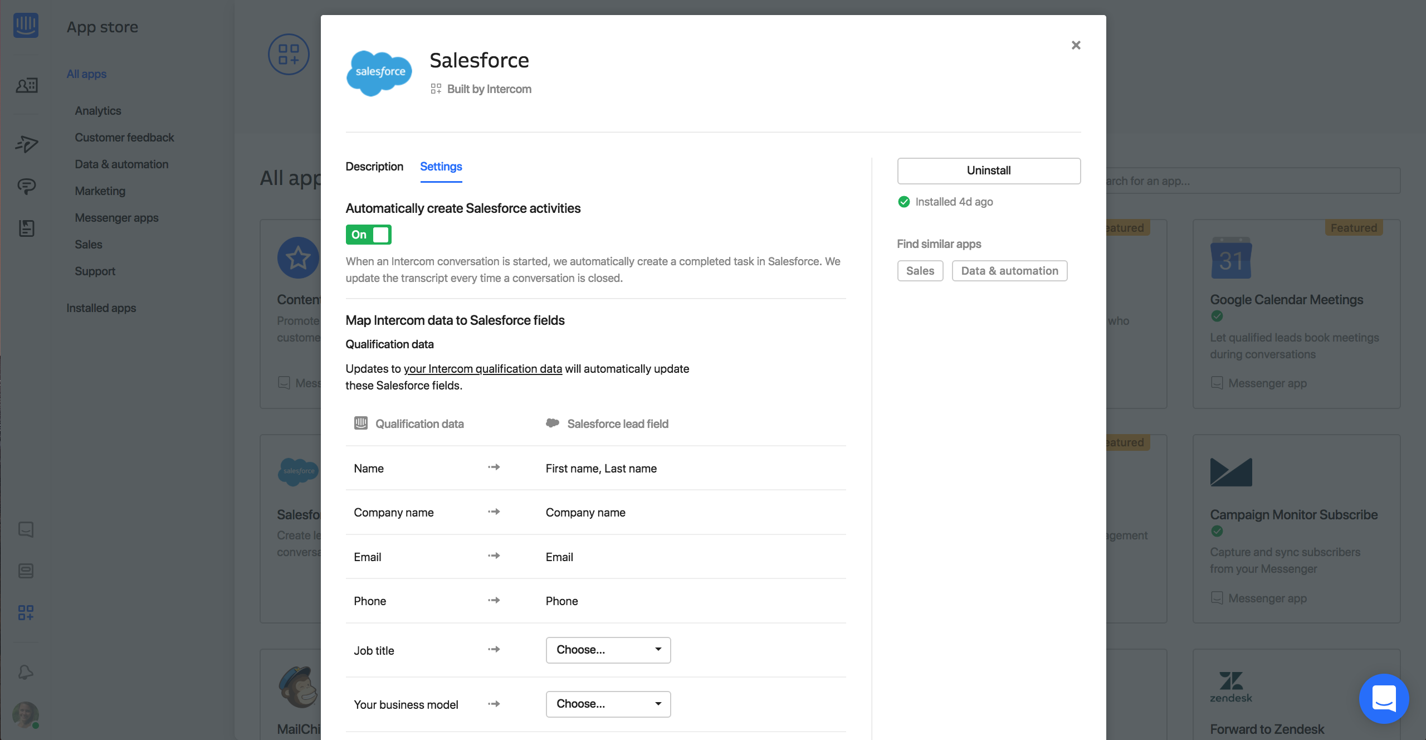Click the Intercom logo icon in sidebar

[26, 25]
